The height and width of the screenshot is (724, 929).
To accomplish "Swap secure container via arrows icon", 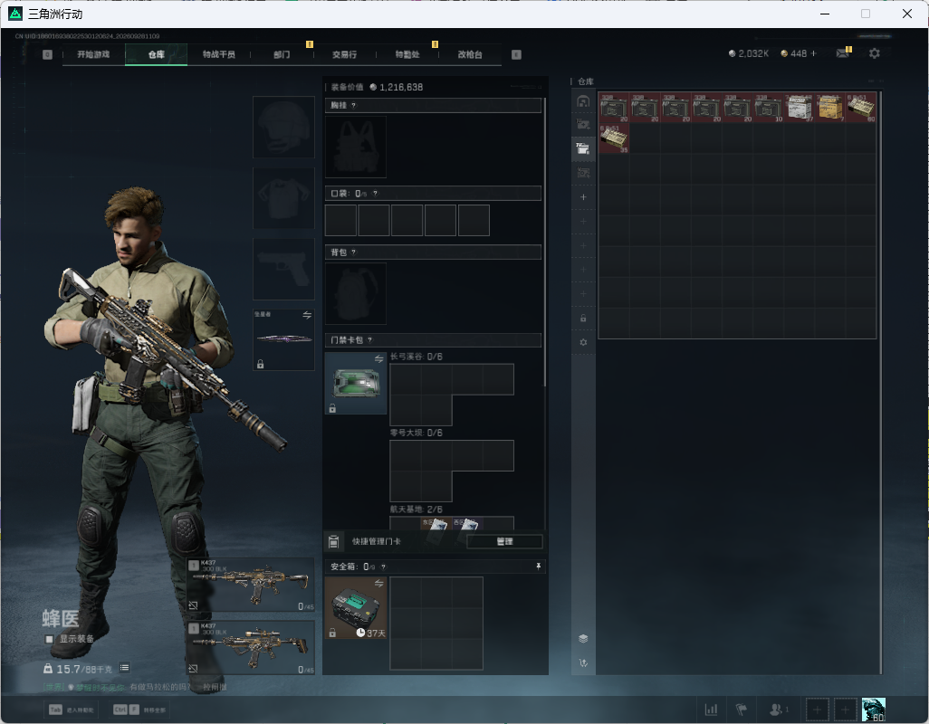I will pos(378,584).
